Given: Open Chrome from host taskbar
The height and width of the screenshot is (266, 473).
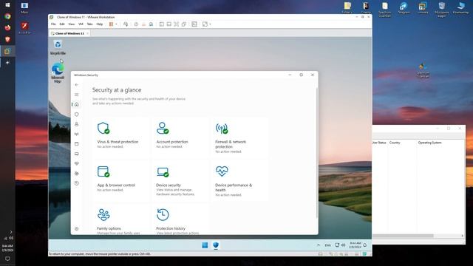Looking at the screenshot, I should click(x=7, y=16).
